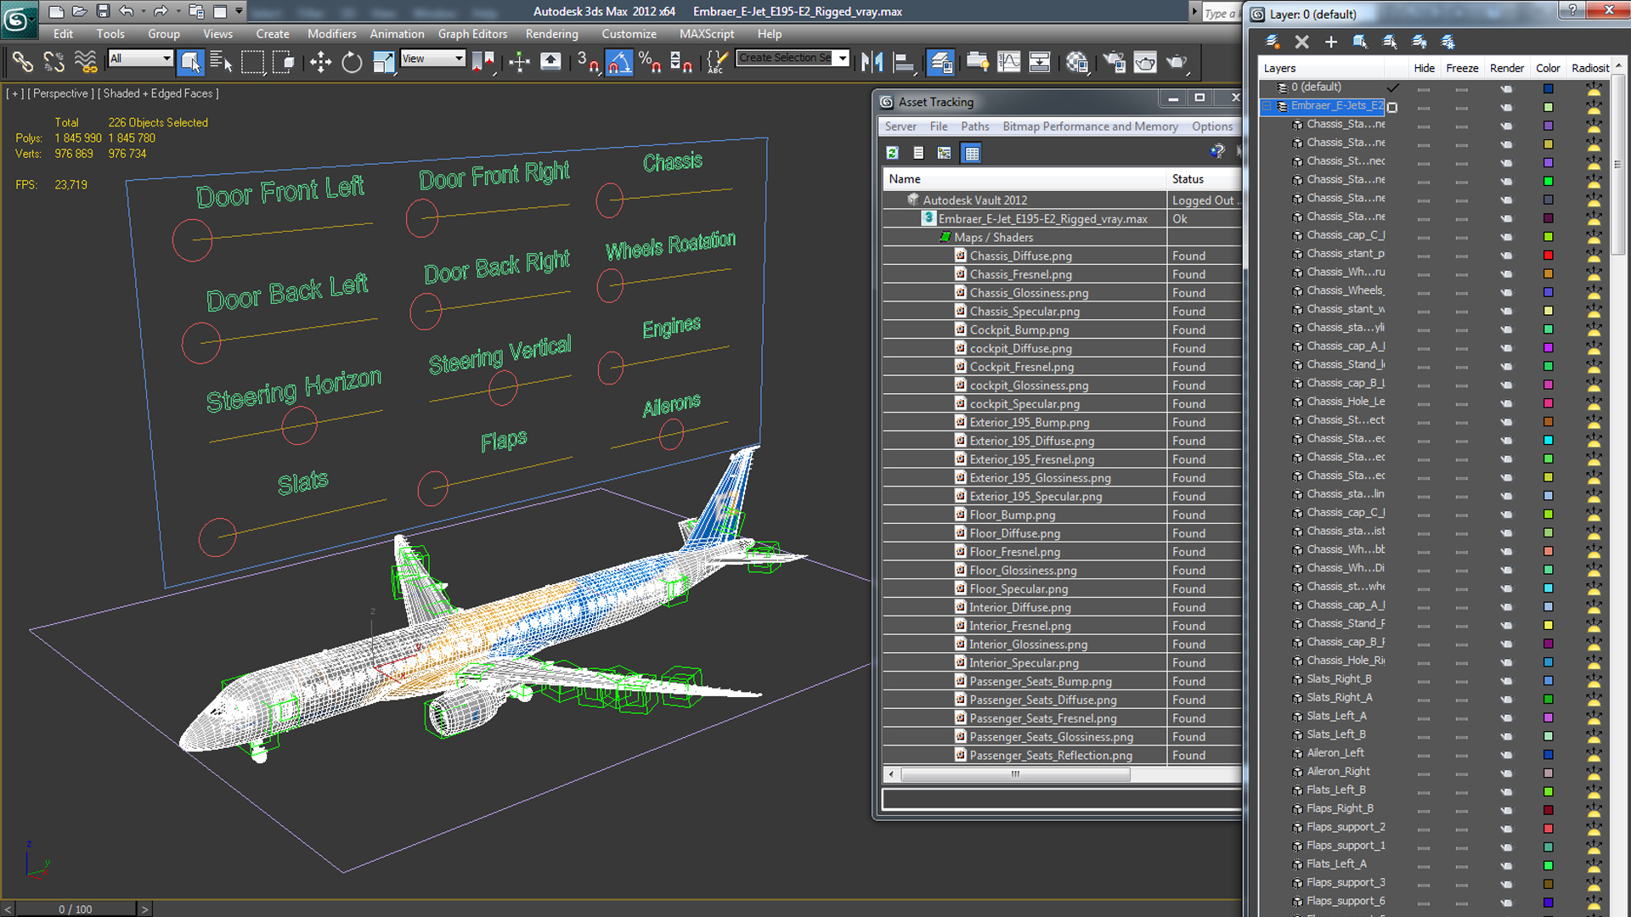Open Rendered Frame Window icon

click(1145, 62)
